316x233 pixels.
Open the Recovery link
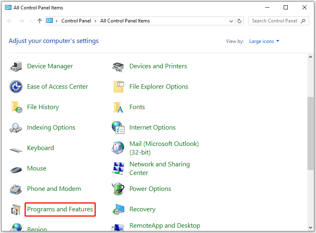point(142,209)
